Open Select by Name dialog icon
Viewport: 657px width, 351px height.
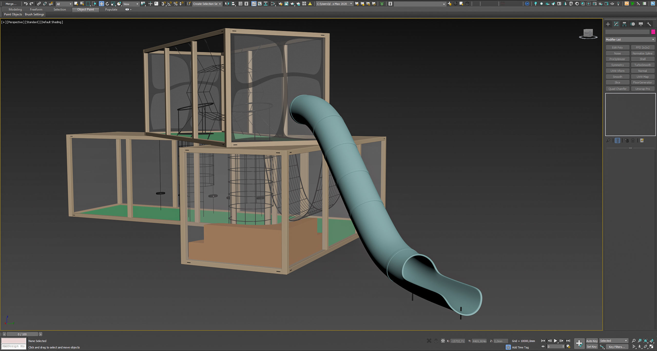(x=82, y=4)
